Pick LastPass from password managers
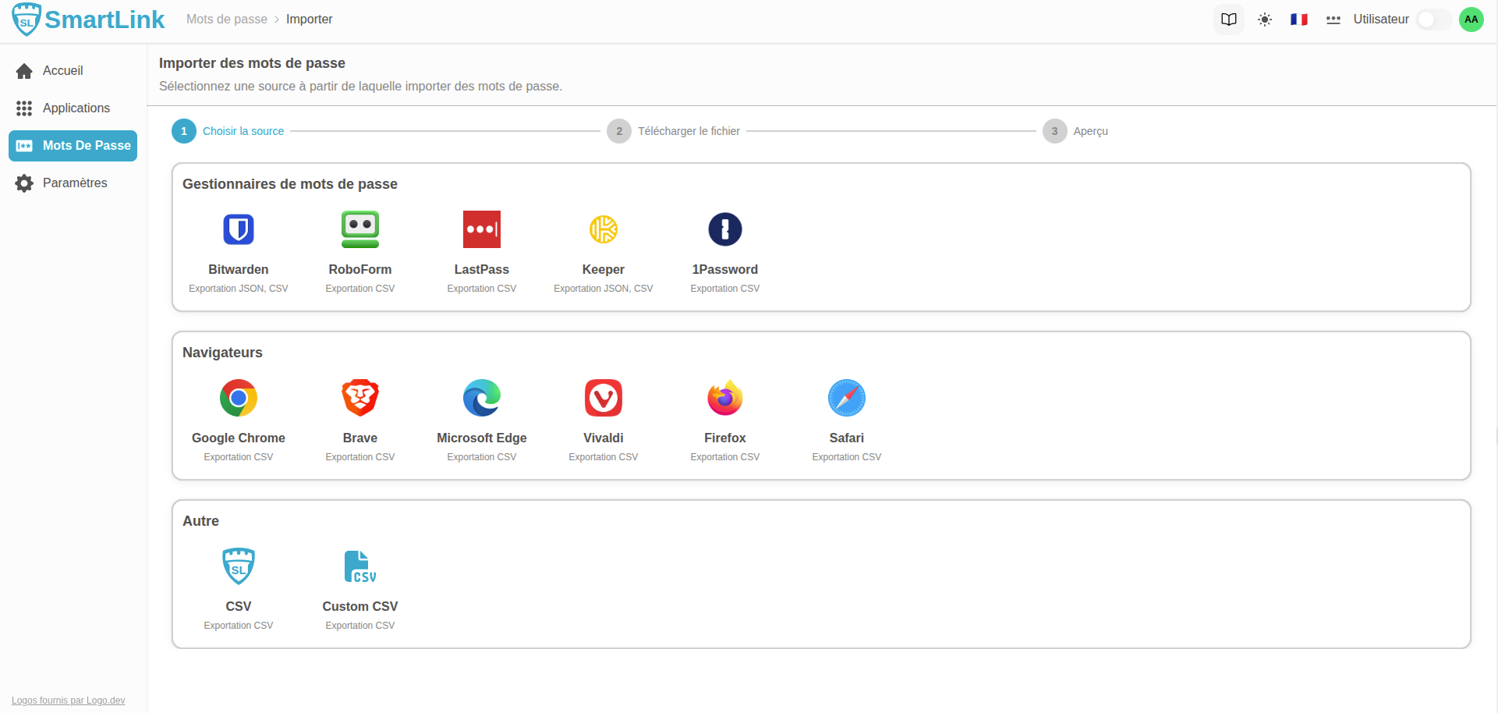 [481, 230]
